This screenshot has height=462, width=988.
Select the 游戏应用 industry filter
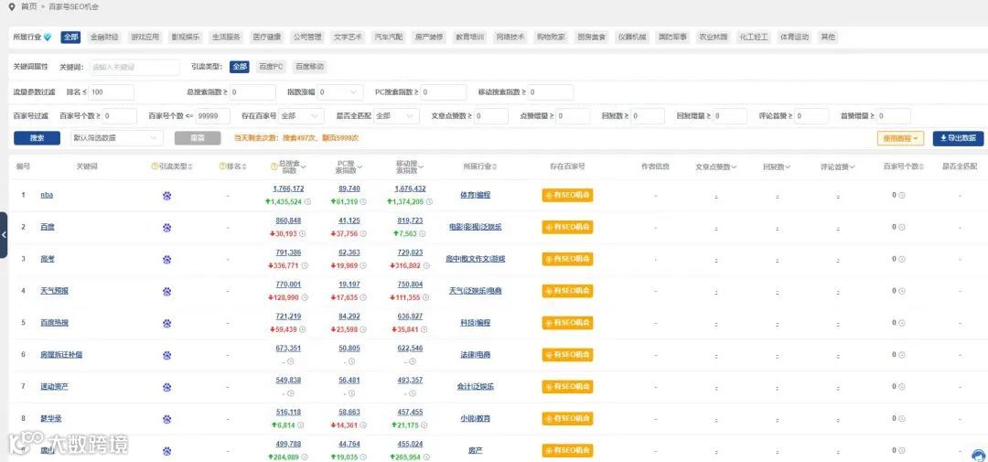(x=145, y=38)
